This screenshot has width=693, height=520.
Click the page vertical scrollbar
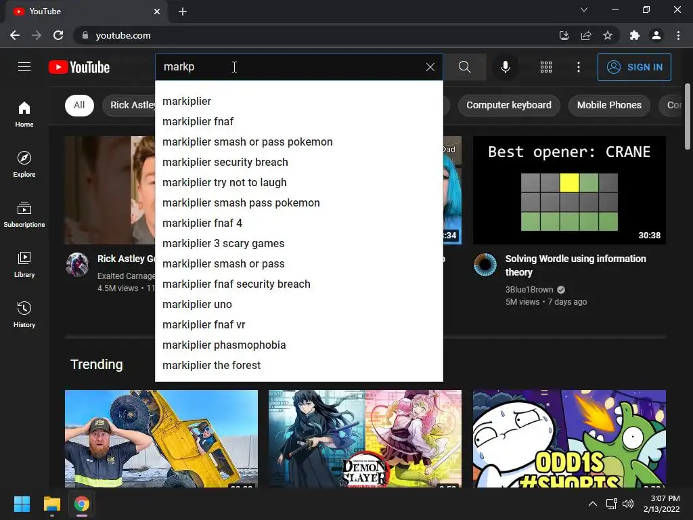pos(688,116)
